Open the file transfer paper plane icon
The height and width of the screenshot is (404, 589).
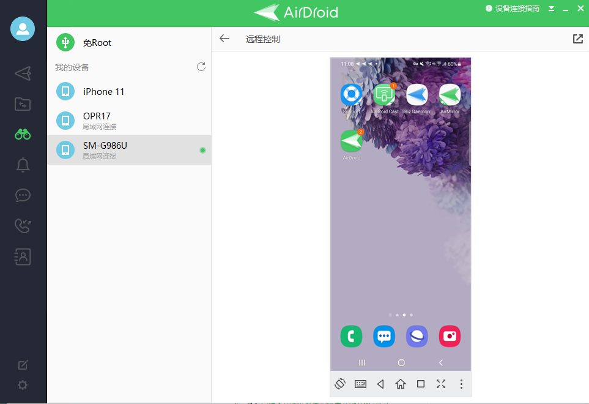coord(23,73)
